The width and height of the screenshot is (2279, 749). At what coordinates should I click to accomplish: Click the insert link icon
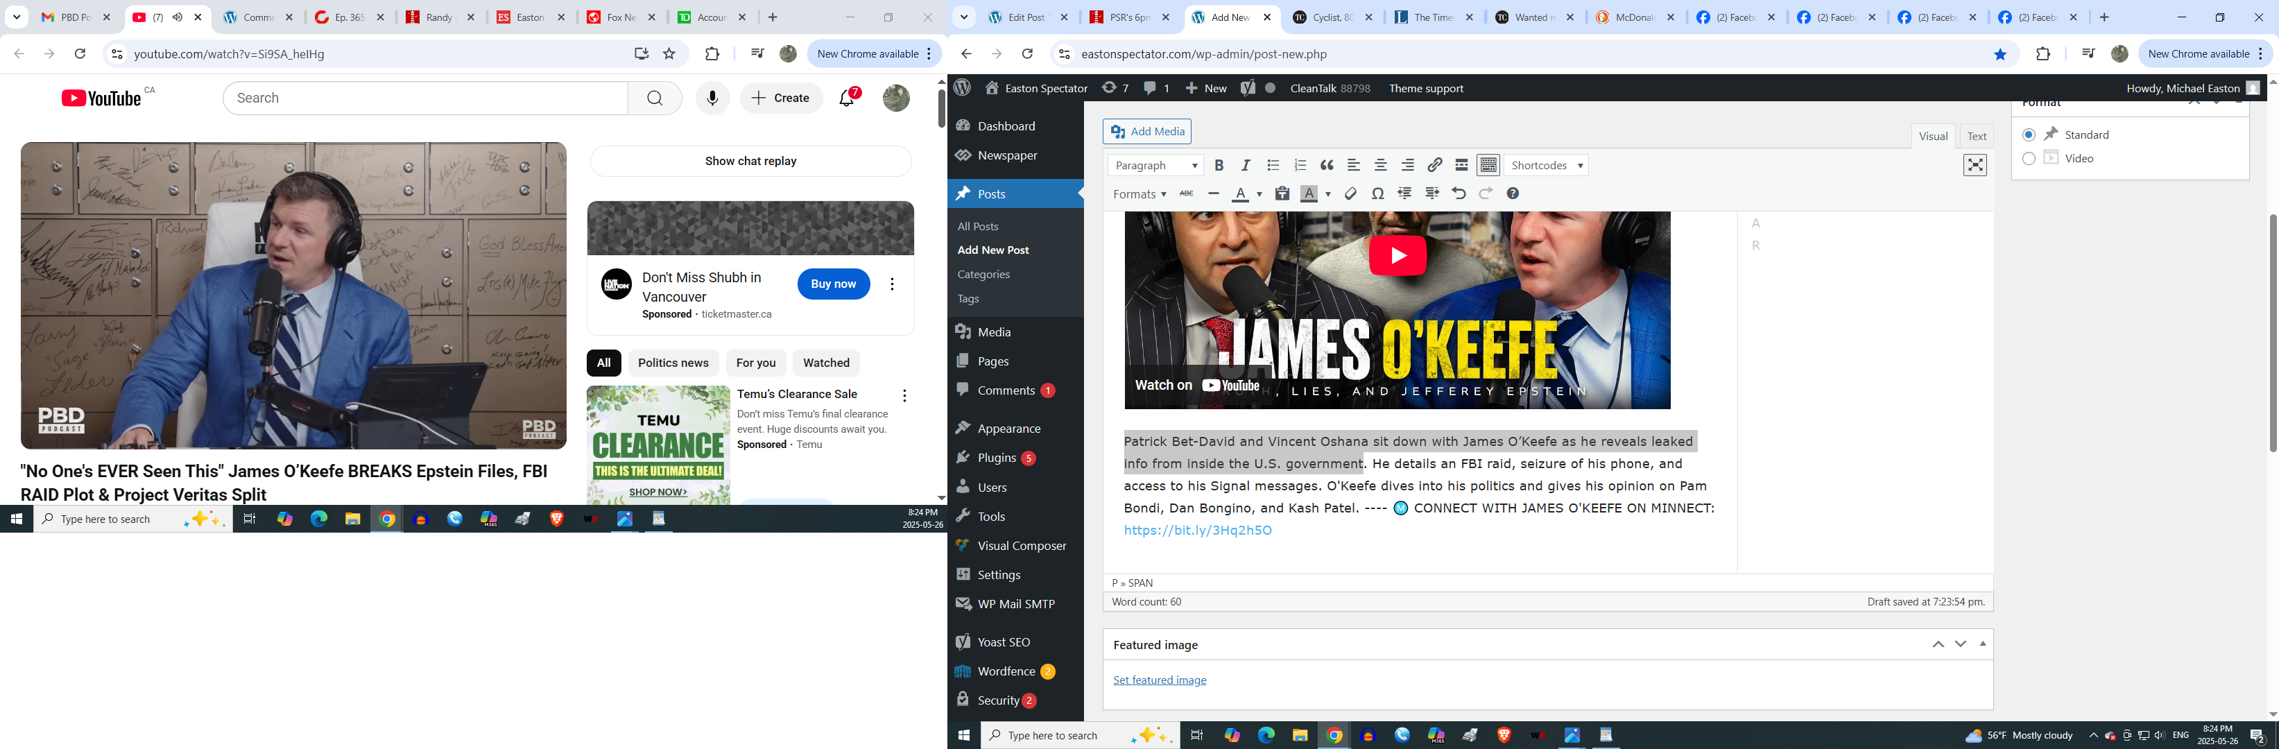pos(1435,165)
